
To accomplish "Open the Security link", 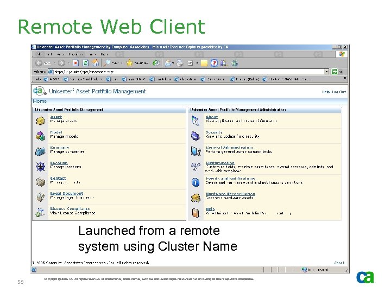I will pos(214,132).
